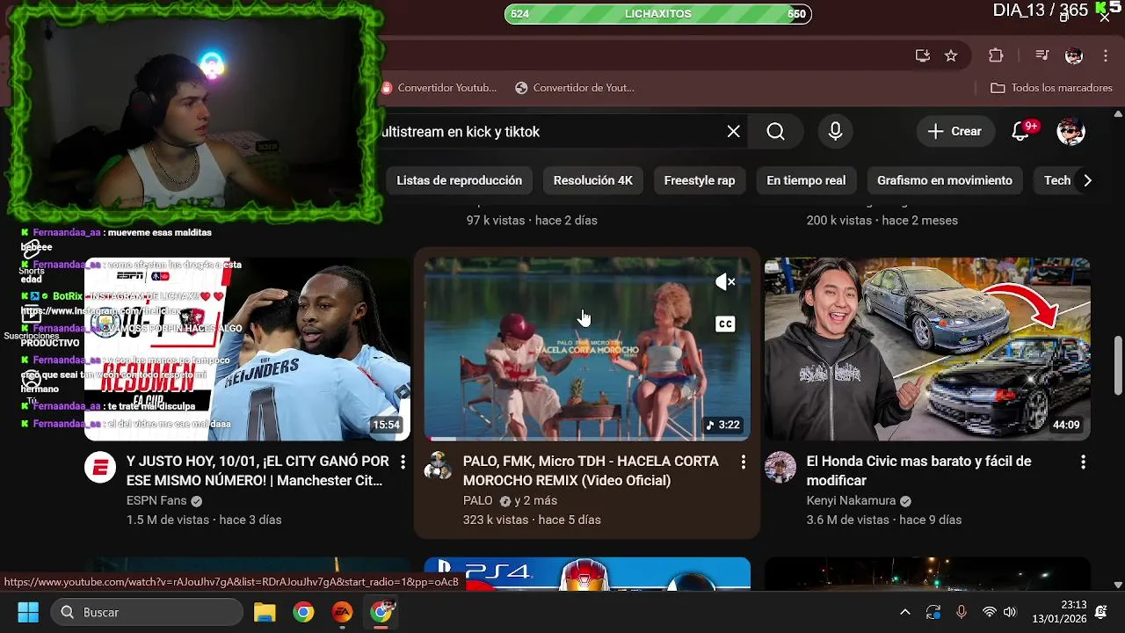Open El Honda Civic mas barato title
The image size is (1125, 633).
pyautogui.click(x=918, y=470)
